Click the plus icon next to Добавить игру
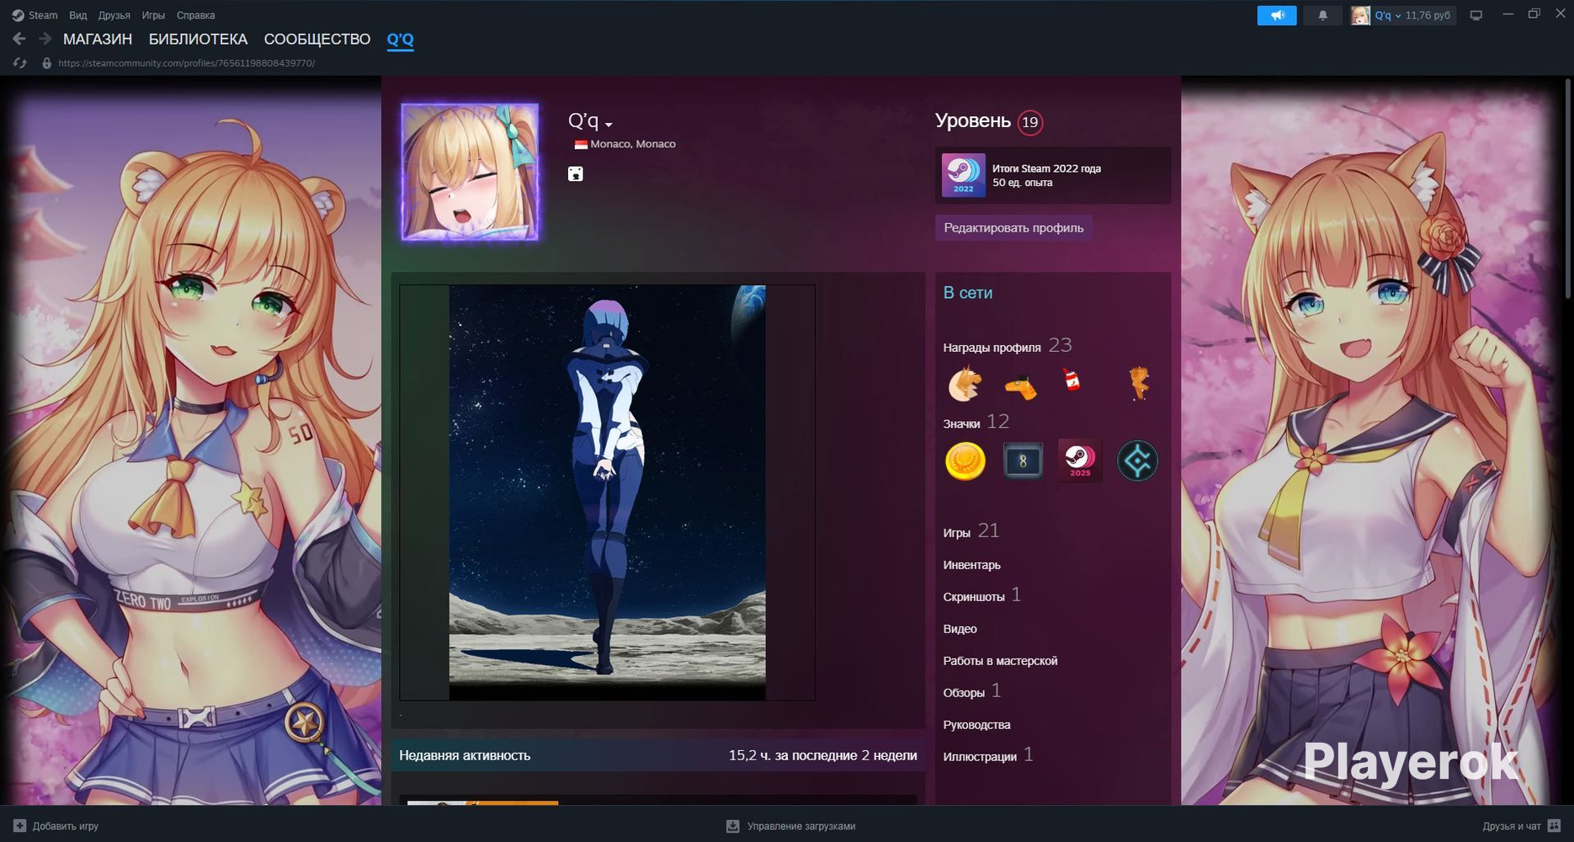 [x=20, y=826]
